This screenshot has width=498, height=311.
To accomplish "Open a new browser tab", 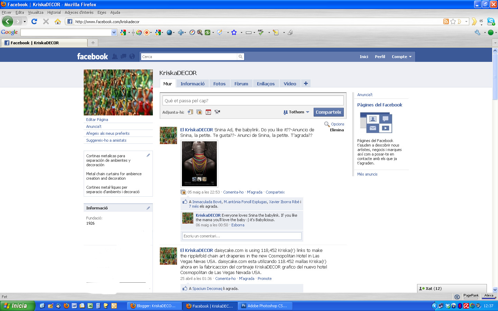I will coord(93,43).
